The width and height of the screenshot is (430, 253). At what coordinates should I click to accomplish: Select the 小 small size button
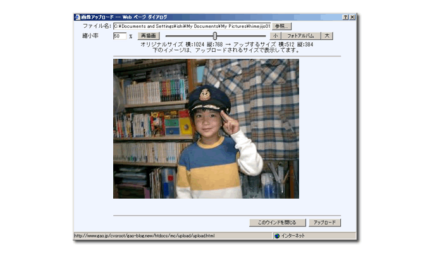(x=275, y=36)
